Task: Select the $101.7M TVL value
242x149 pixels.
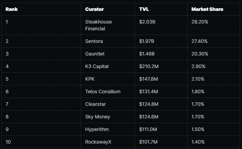Action: [148, 142]
